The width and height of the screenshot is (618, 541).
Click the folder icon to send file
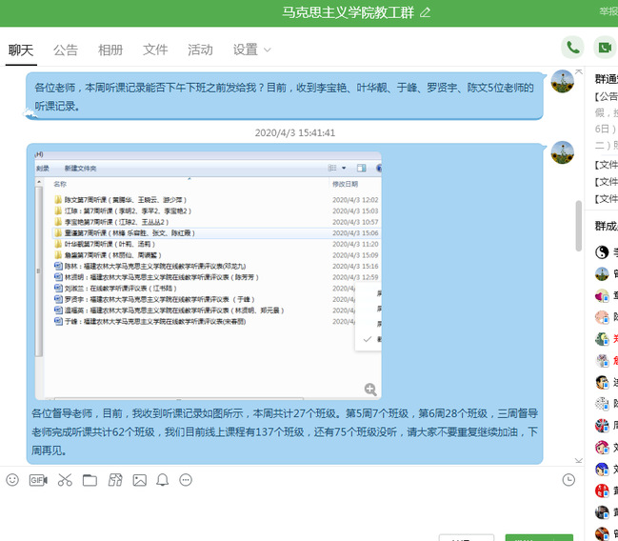point(90,480)
